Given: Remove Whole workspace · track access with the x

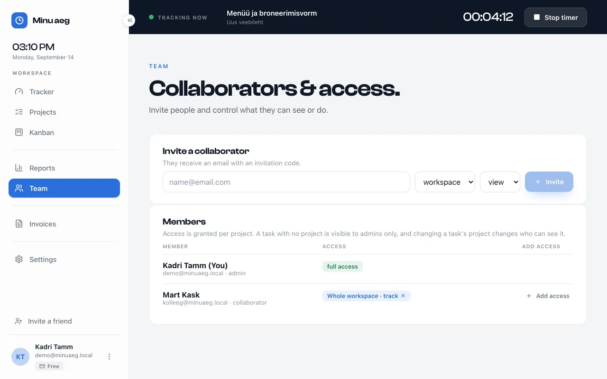Looking at the screenshot, I should tap(403, 296).
